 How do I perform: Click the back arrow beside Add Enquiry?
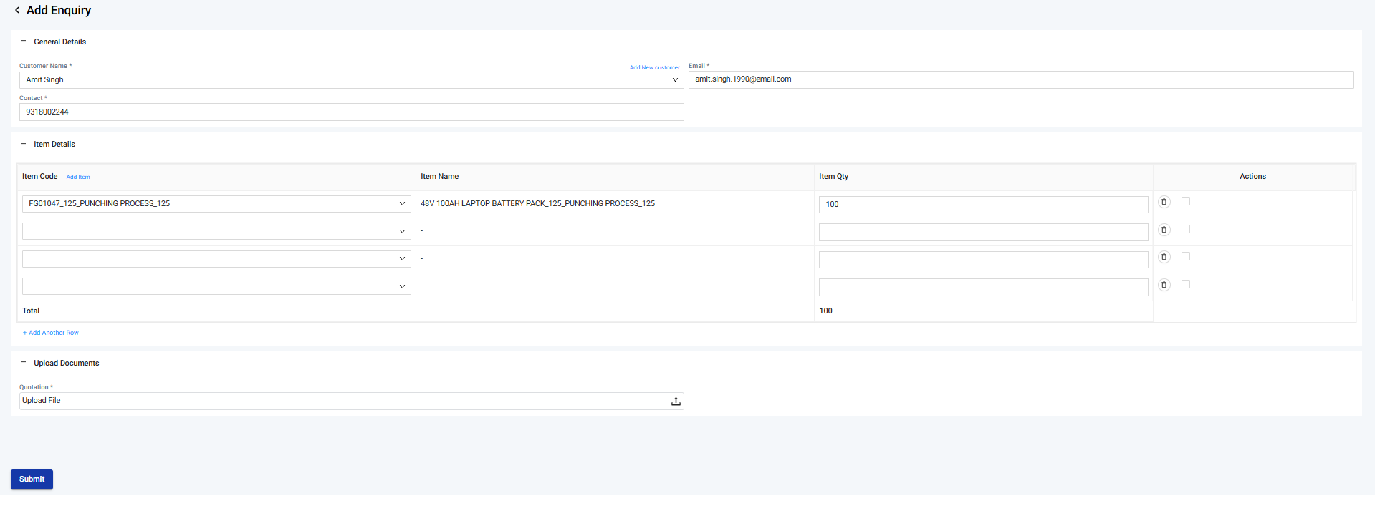click(x=17, y=11)
